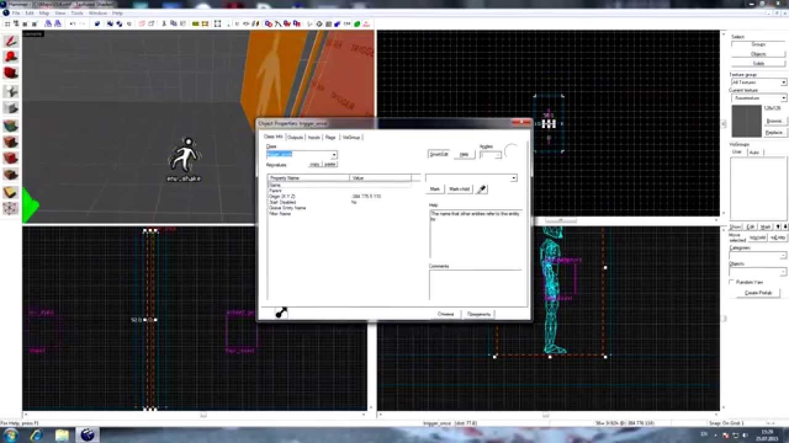This screenshot has height=443, width=789.
Task: Switch to the Auto tab in VisGroups
Action: [754, 152]
